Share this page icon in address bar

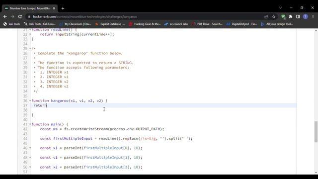click(x=266, y=16)
